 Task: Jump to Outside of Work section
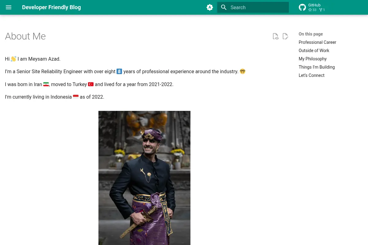[314, 51]
